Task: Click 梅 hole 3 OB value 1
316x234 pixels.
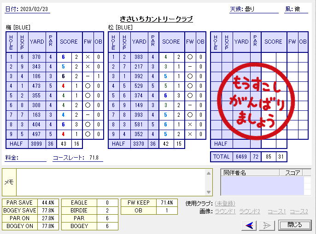Action: pos(99,76)
